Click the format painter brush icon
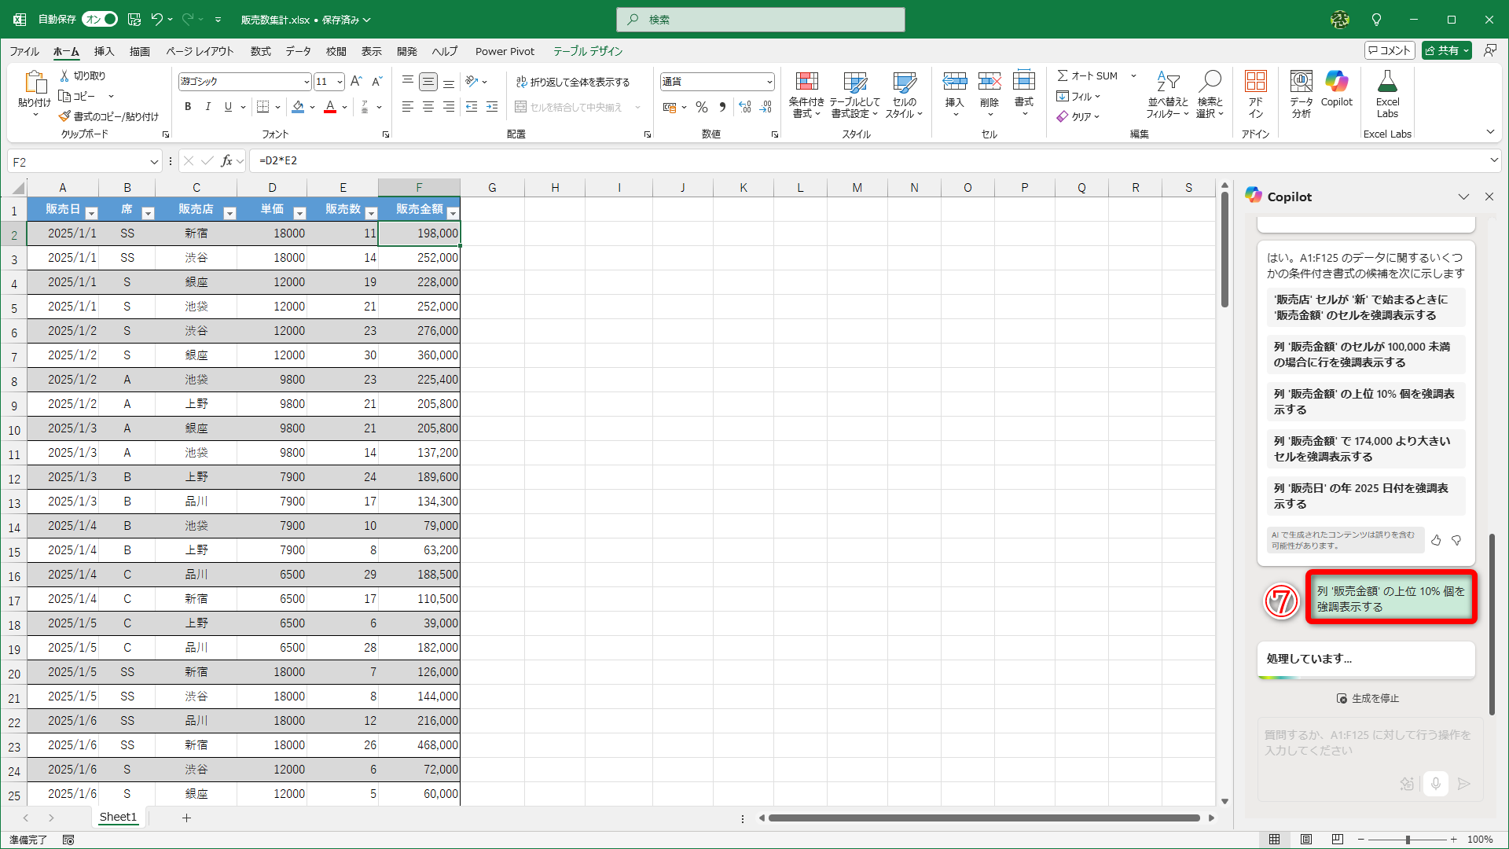Screen dimensions: 1509x849 coord(64,116)
